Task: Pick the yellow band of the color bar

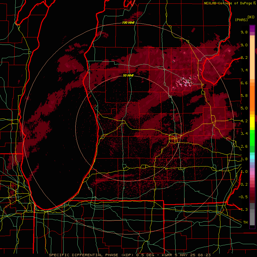Action: (x=252, y=122)
